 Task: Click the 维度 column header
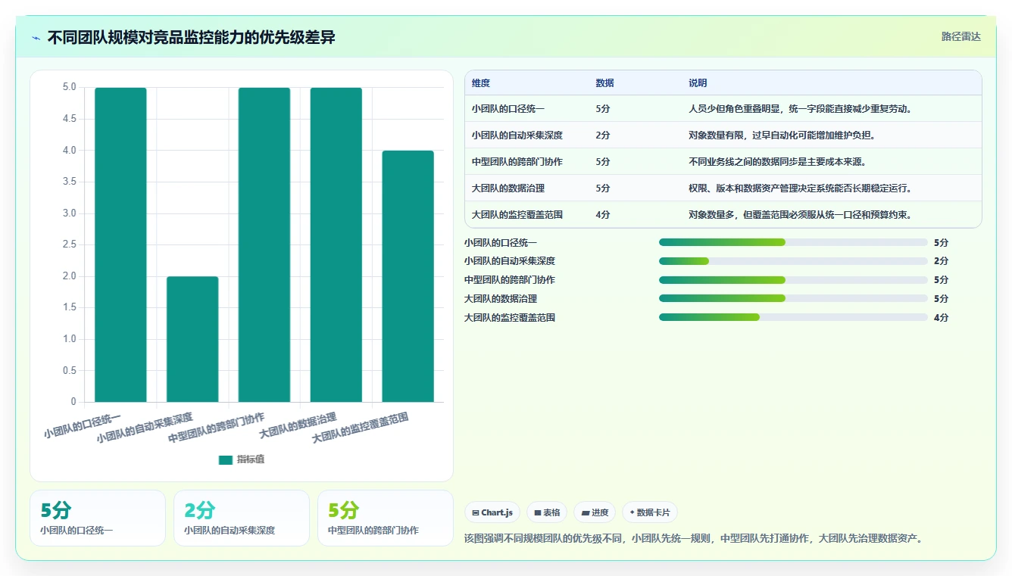(481, 83)
